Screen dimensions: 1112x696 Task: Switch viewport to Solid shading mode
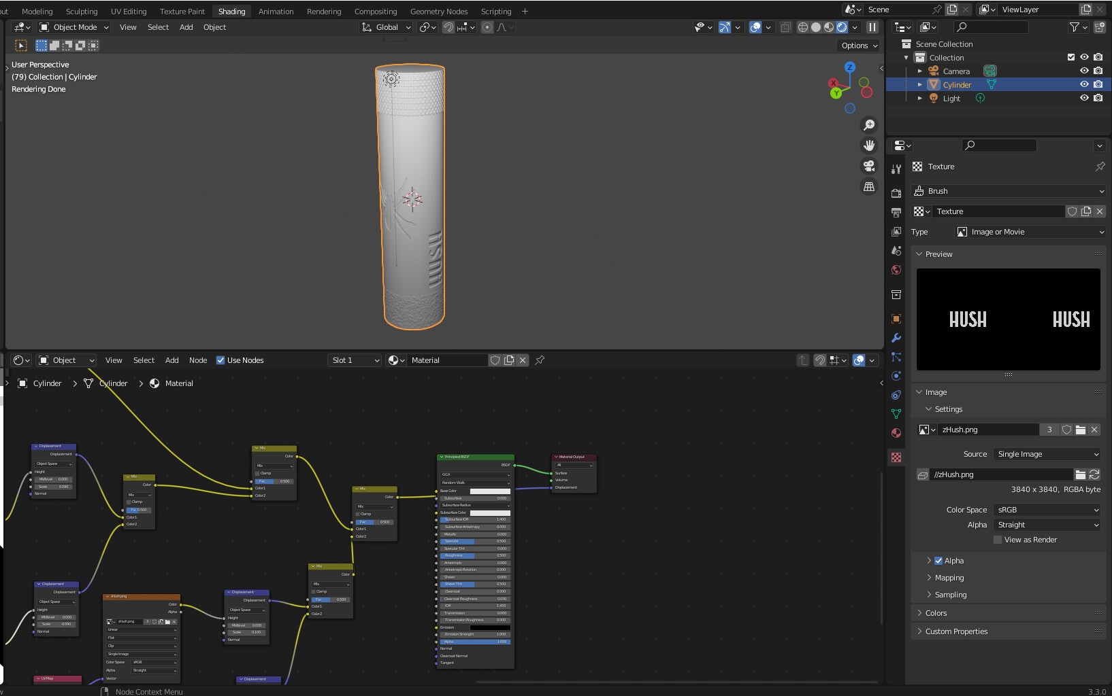click(816, 27)
